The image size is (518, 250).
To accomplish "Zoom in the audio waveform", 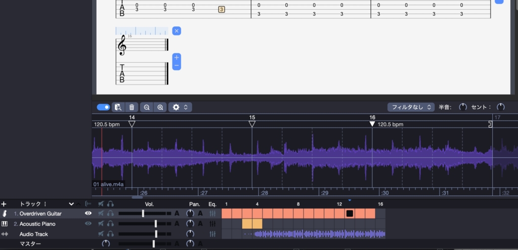I will (x=160, y=107).
